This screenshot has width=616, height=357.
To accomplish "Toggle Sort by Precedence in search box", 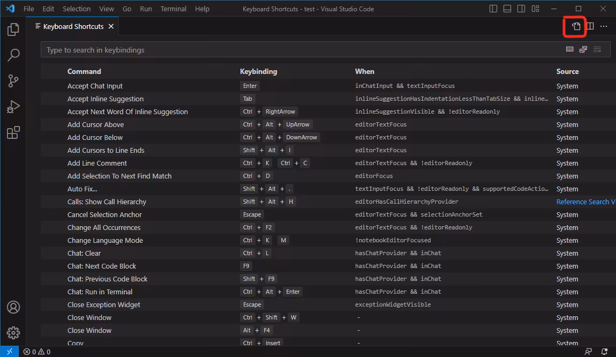I will (x=583, y=49).
